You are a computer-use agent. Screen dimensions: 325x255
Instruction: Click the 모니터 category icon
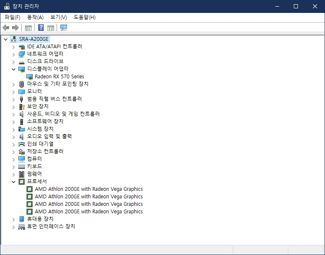pos(22,92)
